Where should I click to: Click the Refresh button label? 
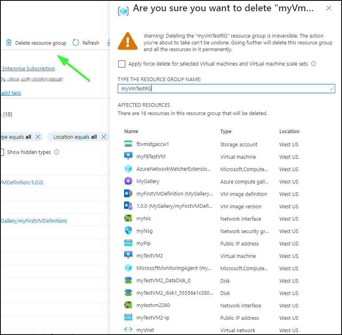point(91,43)
